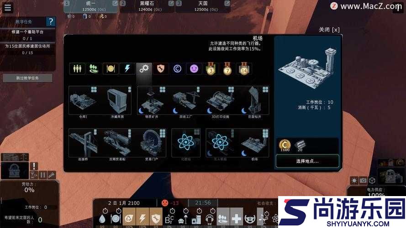Select the building portrait thumbnail bottom left
Viewport: 406px width, 228px height.
click(x=15, y=171)
